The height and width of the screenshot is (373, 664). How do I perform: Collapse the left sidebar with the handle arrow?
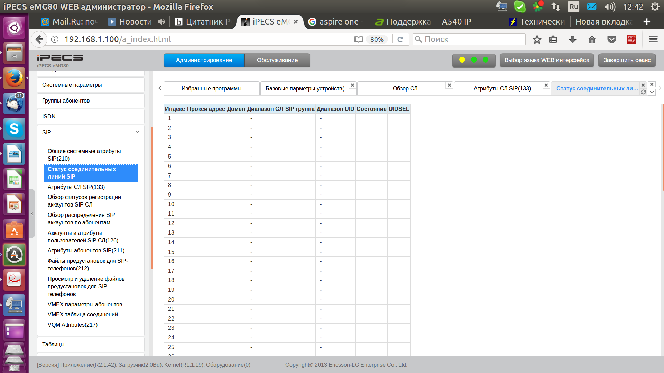[32, 214]
